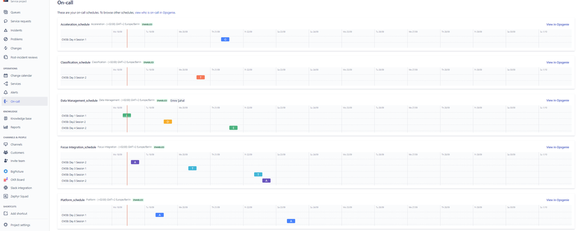The image size is (583, 231).
Task: Click the On-call icon in sidebar
Action: 6,101
